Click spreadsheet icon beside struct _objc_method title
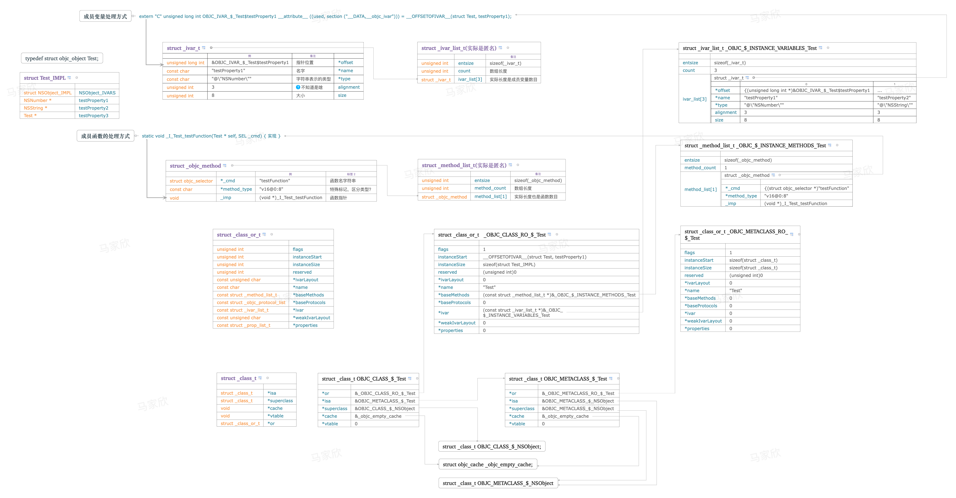 224,166
